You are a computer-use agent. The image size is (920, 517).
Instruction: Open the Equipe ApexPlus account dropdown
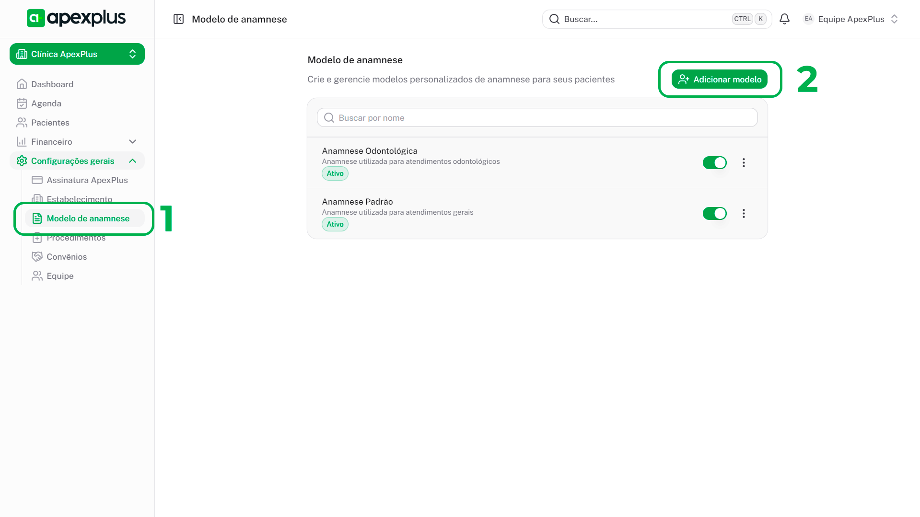pos(850,19)
